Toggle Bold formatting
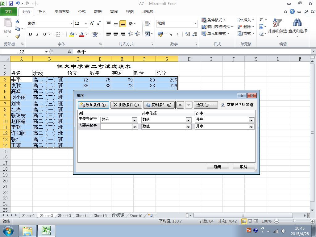Screen dimensions: 316x237 pos(30,34)
